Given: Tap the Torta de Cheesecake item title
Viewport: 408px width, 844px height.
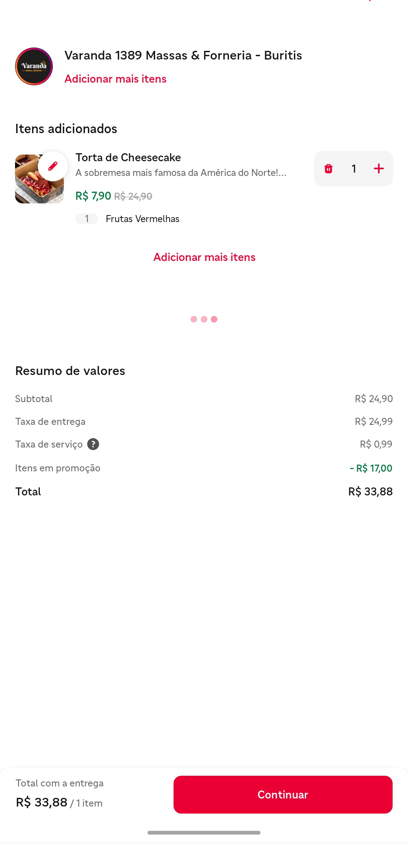Looking at the screenshot, I should 128,158.
